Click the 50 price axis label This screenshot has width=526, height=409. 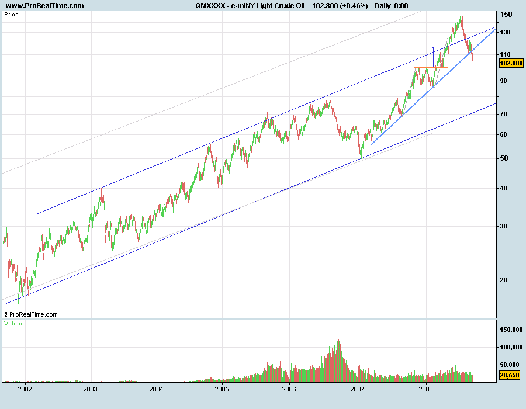[x=504, y=158]
